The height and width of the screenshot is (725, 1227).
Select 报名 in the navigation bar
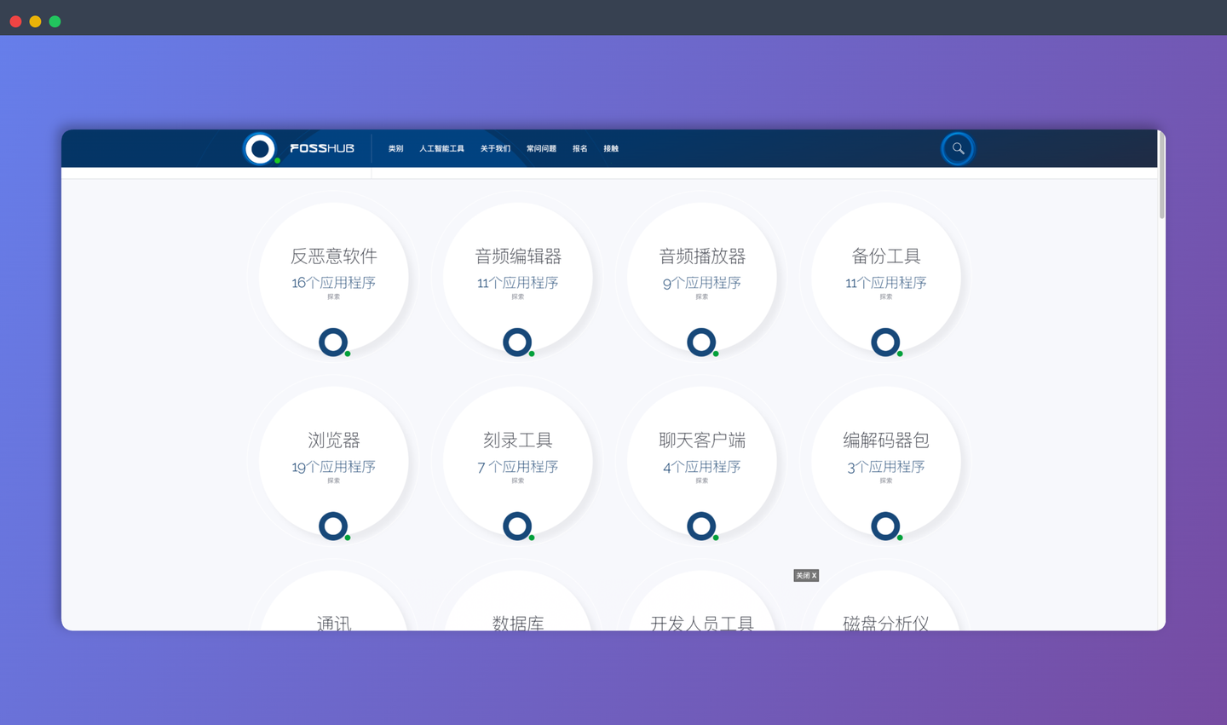click(x=579, y=148)
